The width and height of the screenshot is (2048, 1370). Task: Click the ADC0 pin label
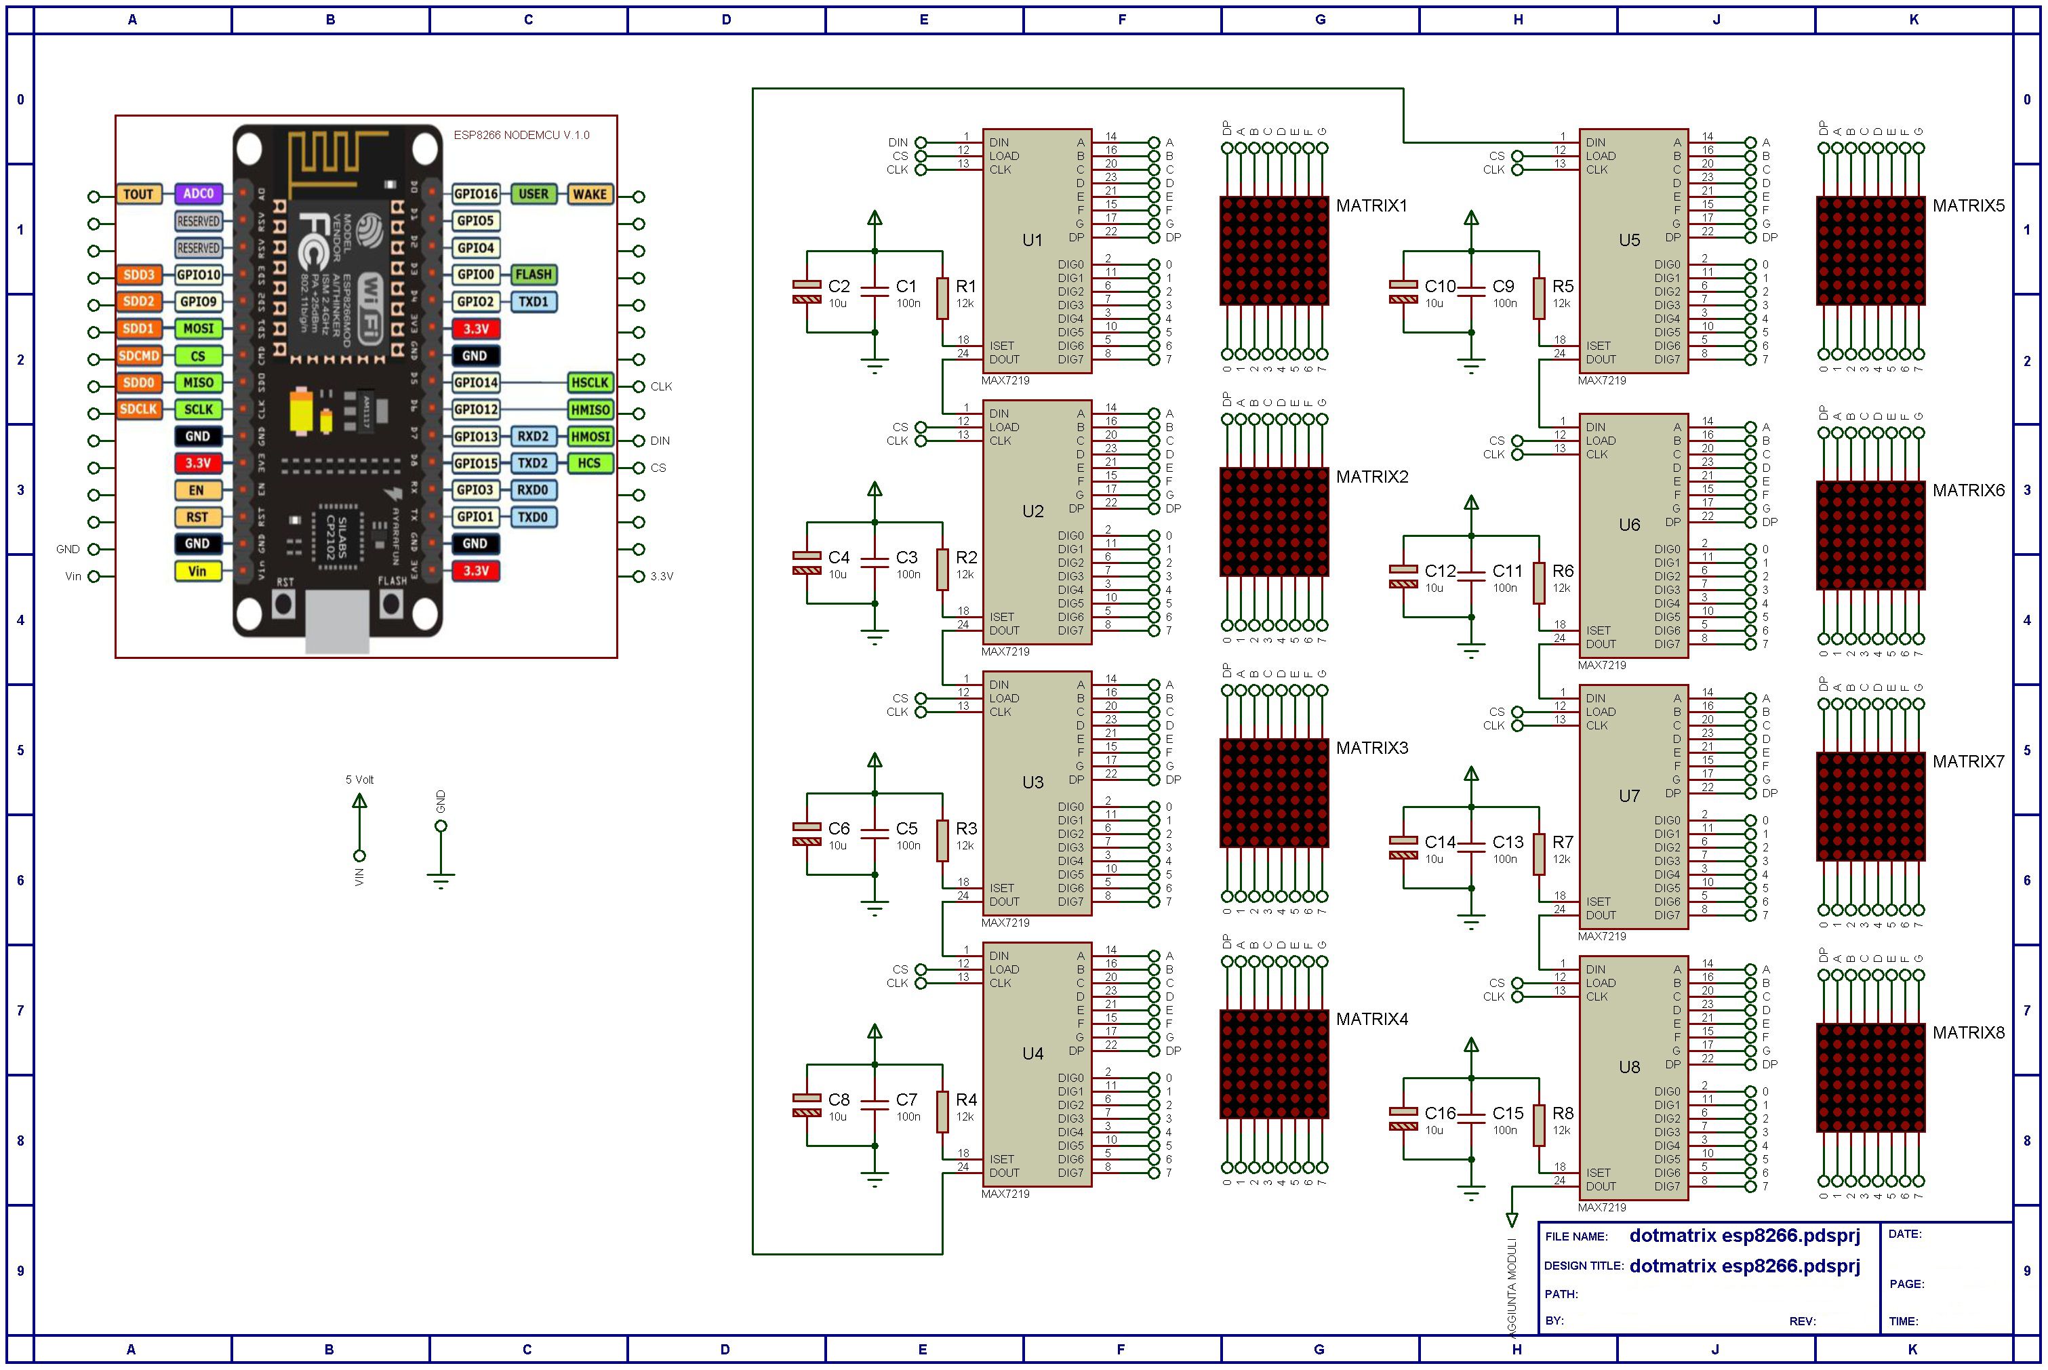click(x=199, y=194)
